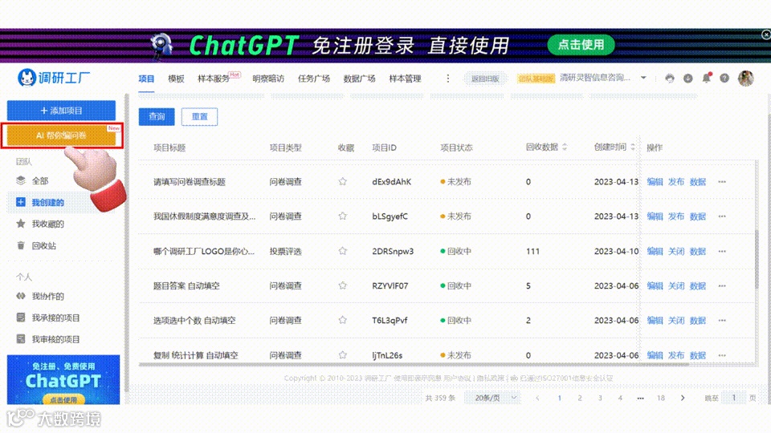This screenshot has width=771, height=433.
Task: Star the project bLSgyefC
Action: [x=343, y=216]
